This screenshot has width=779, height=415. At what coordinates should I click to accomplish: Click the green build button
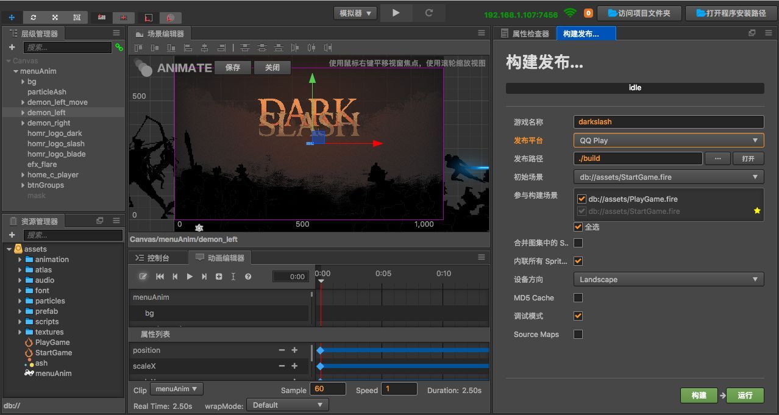click(x=699, y=395)
